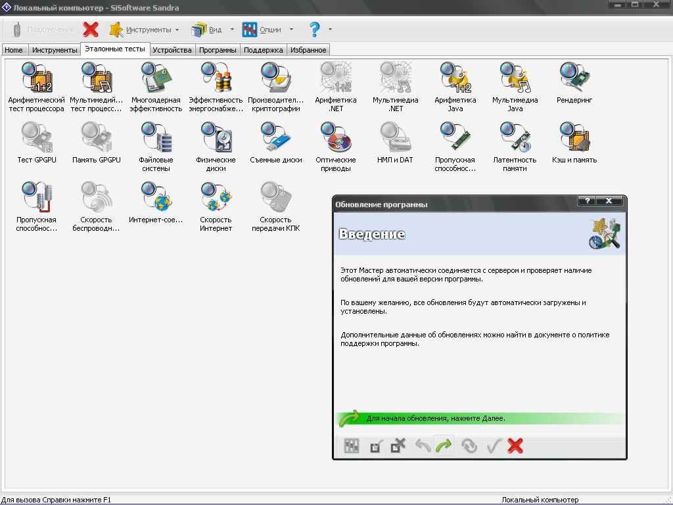Open the Поддержка tab

click(263, 50)
